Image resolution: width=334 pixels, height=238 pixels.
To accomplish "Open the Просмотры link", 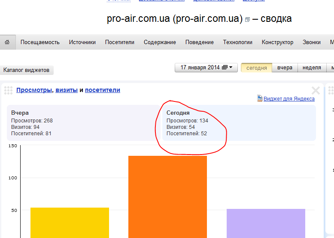I will click(34, 90).
